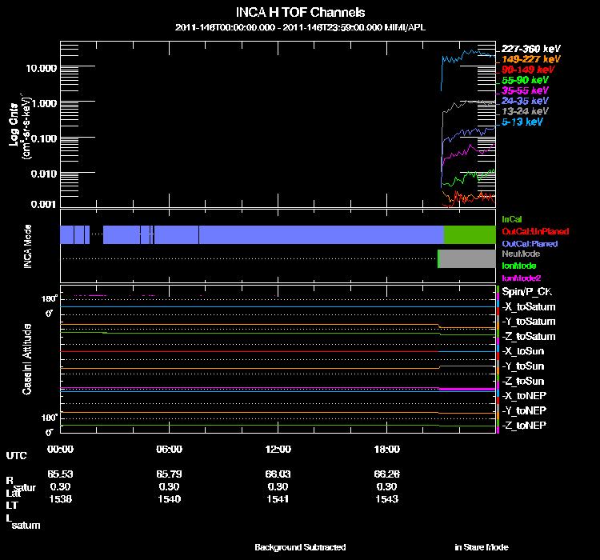600x560 pixels.
Task: Select the -Y_toSun attitude label
Action: coord(523,366)
